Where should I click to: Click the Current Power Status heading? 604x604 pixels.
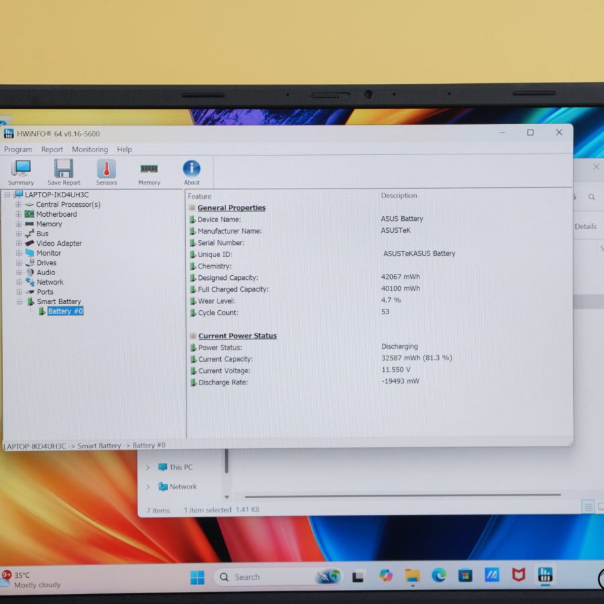pyautogui.click(x=238, y=336)
